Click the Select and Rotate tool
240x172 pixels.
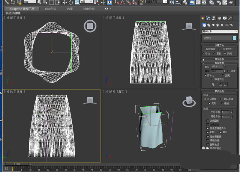point(70,2)
